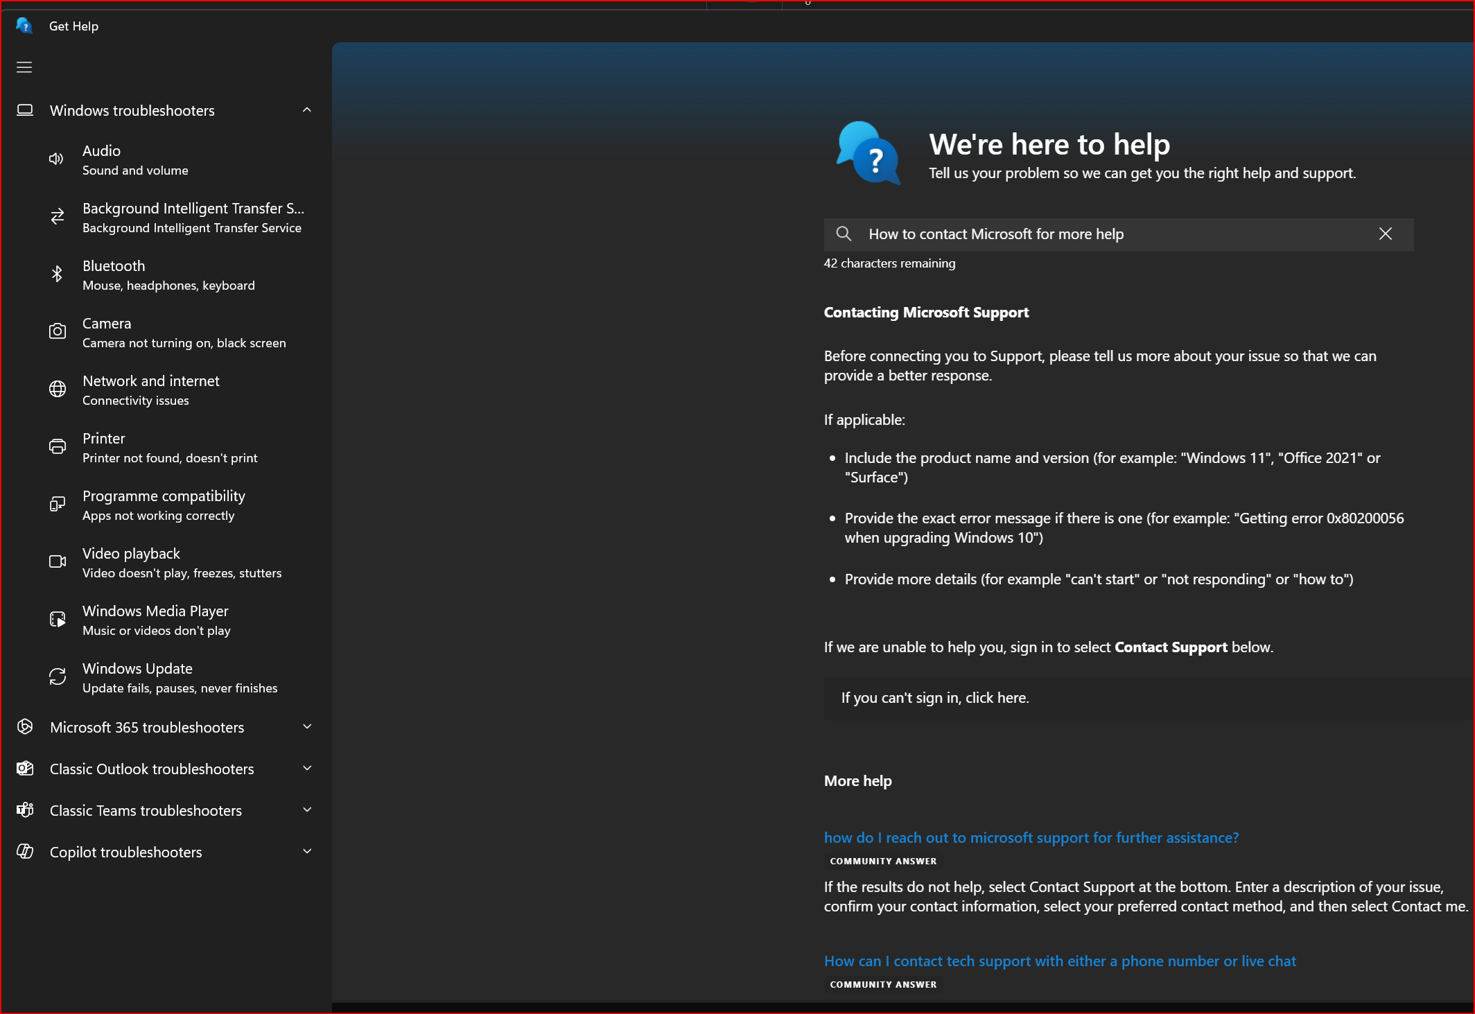Select the Printer troubleshooter icon
Viewport: 1475px width, 1014px height.
(x=58, y=446)
